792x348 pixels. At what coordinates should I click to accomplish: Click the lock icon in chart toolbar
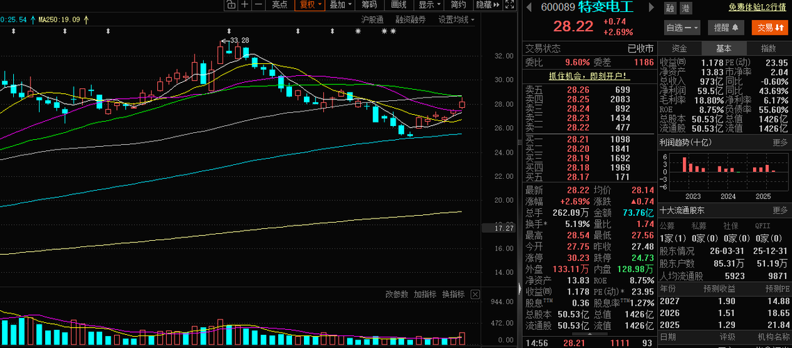coord(231,5)
